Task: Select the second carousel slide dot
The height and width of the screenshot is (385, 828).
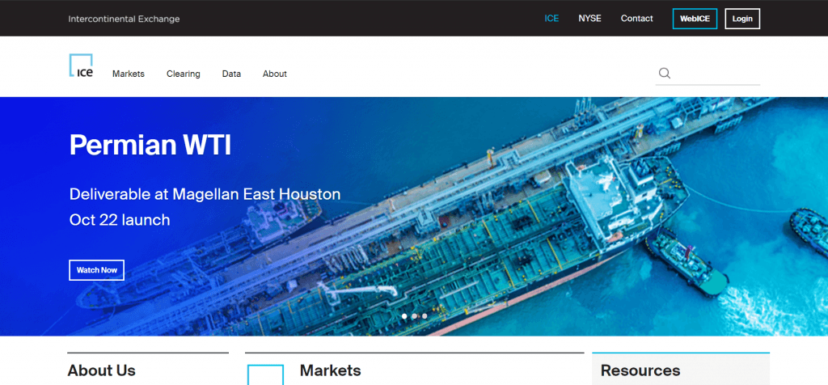Action: click(x=415, y=316)
